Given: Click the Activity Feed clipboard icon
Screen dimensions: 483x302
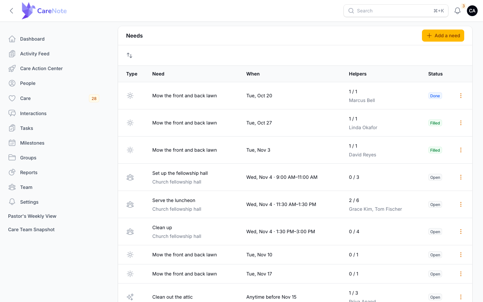Looking at the screenshot, I should coord(12,54).
